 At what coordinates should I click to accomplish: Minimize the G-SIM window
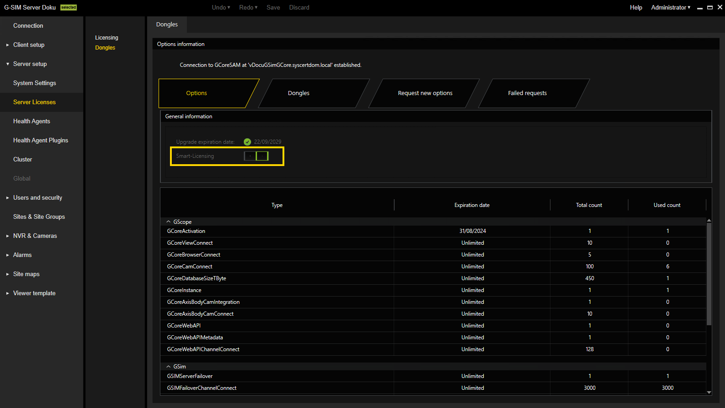tap(699, 8)
